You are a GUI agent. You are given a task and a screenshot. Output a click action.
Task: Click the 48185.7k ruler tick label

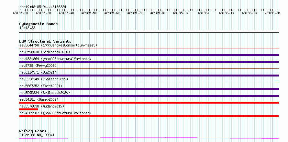[x=135, y=13]
